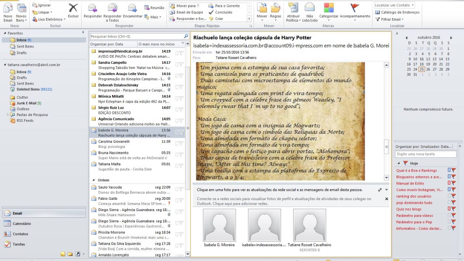Switch to Tarefas view
This screenshot has height=261, width=464.
click(x=43, y=244)
